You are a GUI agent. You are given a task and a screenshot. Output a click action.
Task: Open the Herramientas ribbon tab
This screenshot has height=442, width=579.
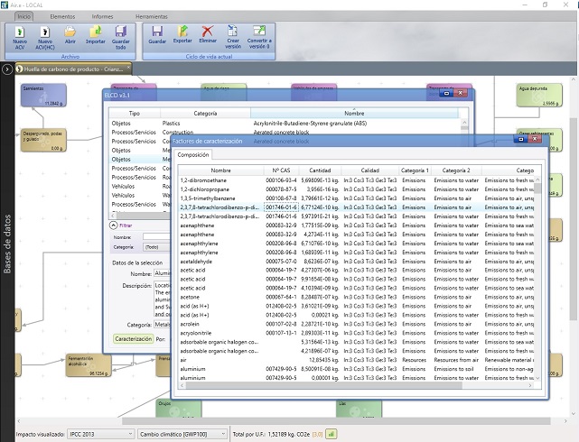pos(151,16)
